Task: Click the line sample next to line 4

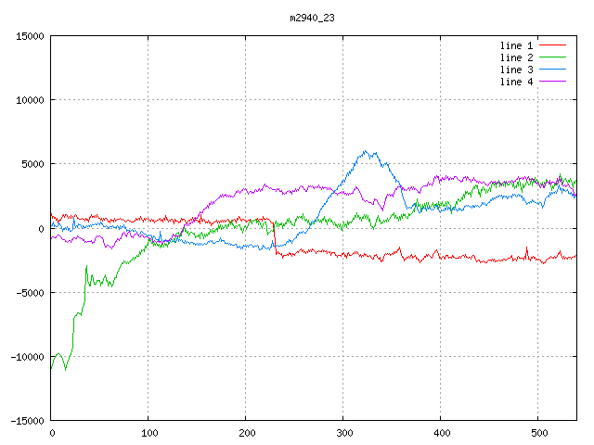Action: point(552,82)
